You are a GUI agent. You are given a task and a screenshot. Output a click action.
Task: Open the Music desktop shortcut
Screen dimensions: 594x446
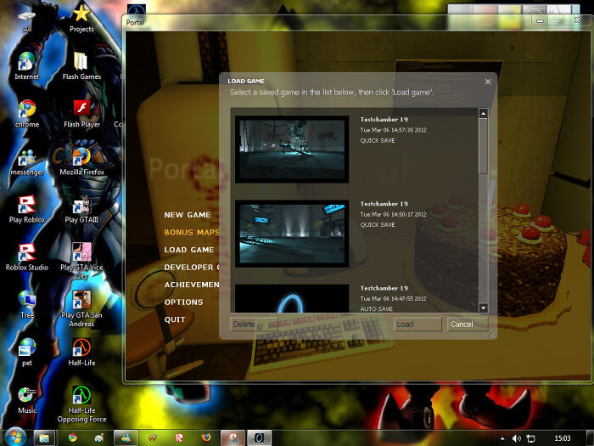pyautogui.click(x=27, y=400)
